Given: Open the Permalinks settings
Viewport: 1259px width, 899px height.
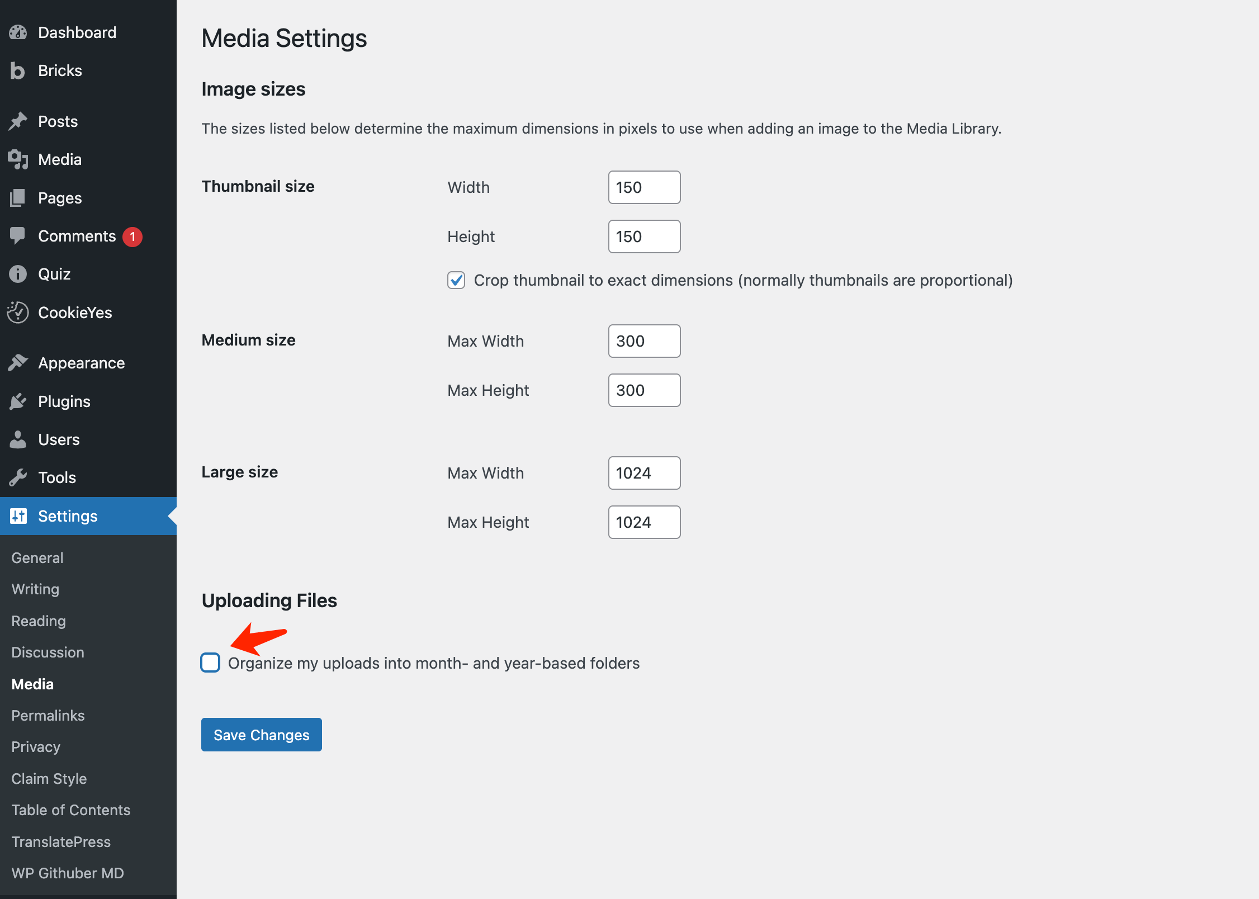Looking at the screenshot, I should 48,715.
